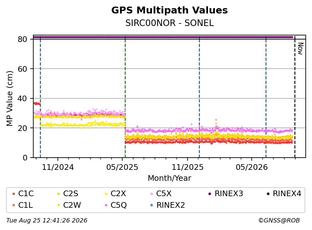Click the C2X yellow legend marker
Image resolution: width=312 pixels, height=230 pixels.
(x=106, y=194)
